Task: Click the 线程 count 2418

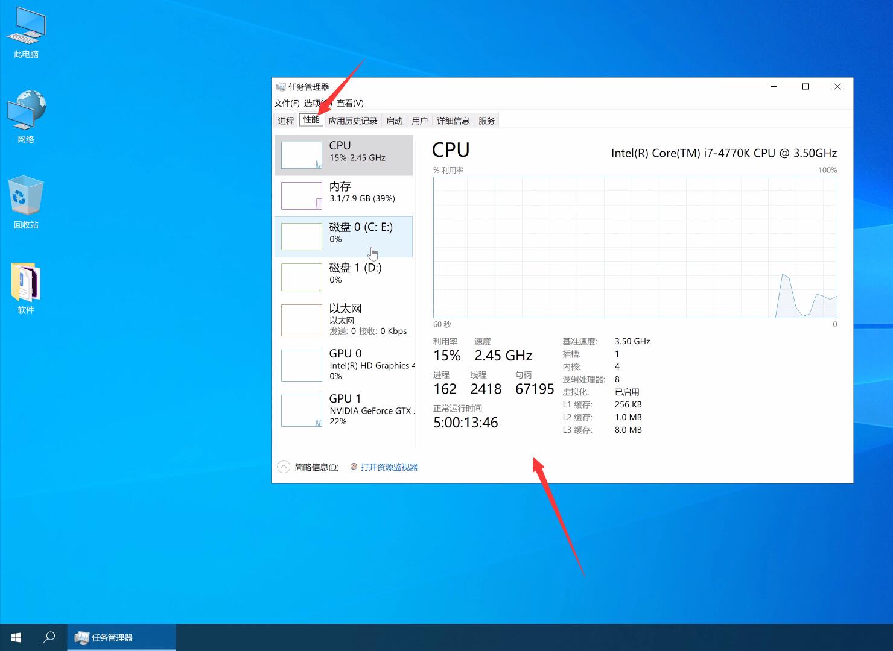Action: (486, 389)
